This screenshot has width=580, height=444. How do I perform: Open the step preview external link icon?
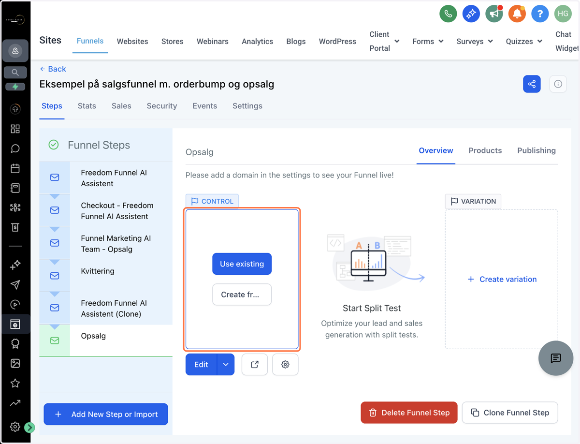pyautogui.click(x=255, y=365)
